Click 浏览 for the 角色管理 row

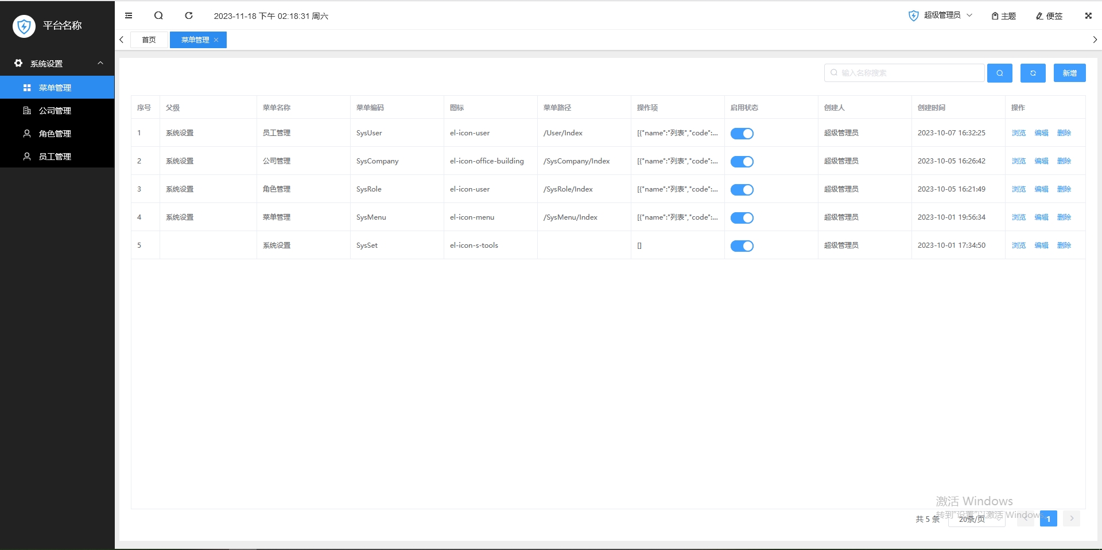tap(1019, 189)
